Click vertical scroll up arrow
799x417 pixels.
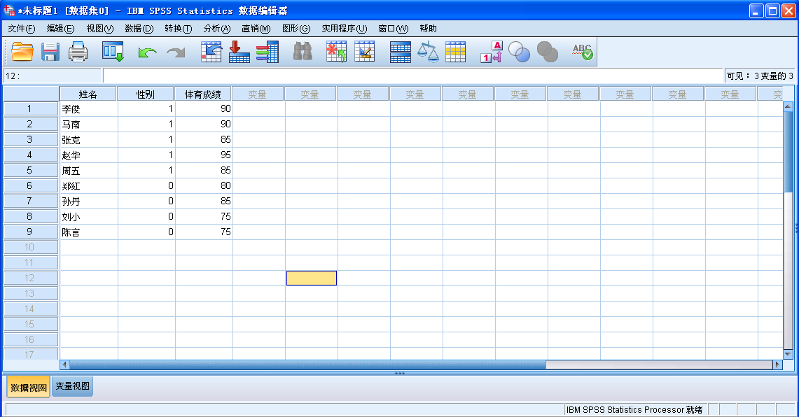788,106
